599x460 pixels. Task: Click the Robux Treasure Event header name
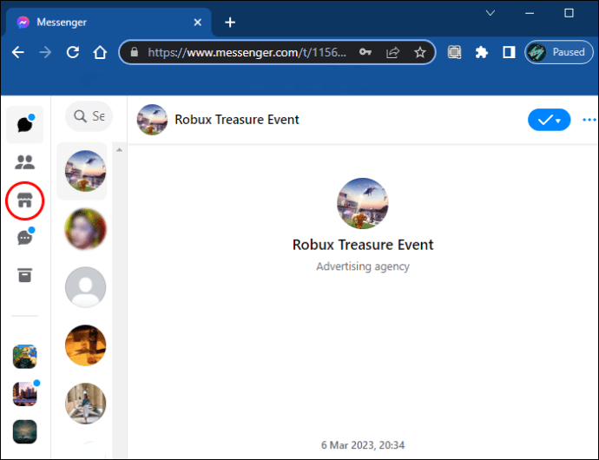(x=237, y=120)
